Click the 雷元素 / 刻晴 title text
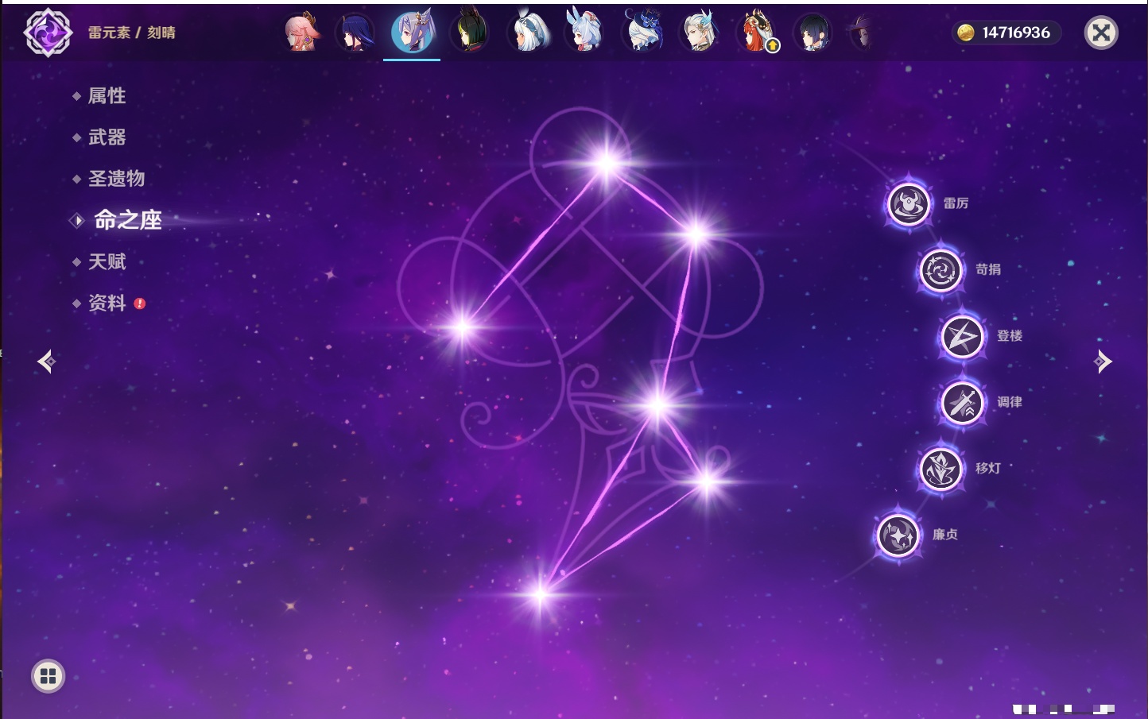This screenshot has height=719, width=1148. [x=132, y=33]
